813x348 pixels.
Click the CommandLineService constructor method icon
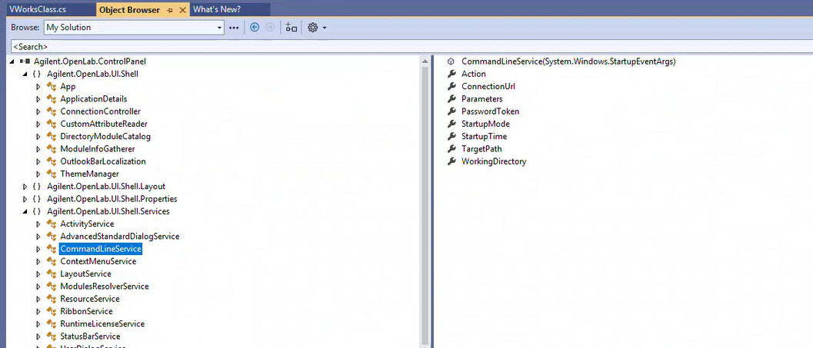(x=451, y=61)
